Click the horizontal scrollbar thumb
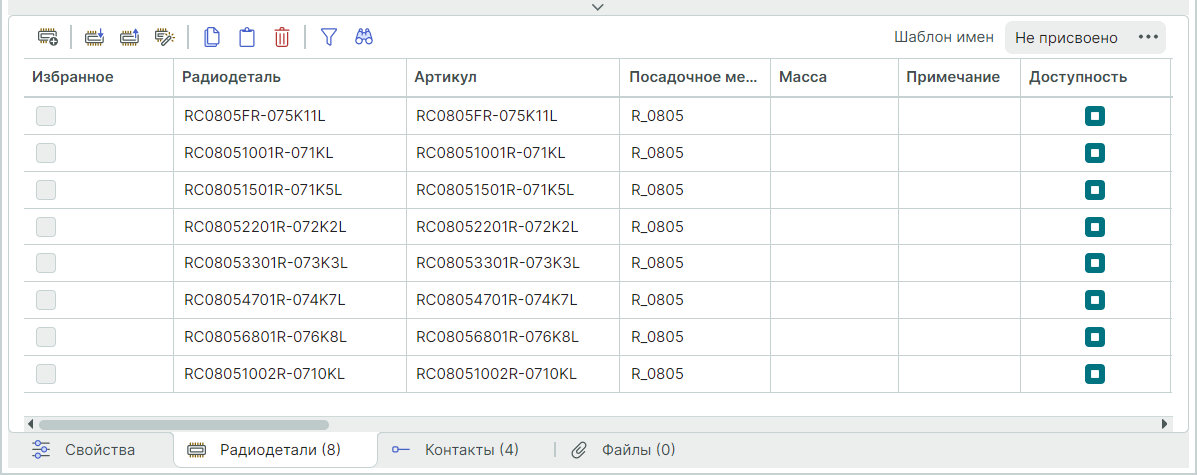This screenshot has width=1197, height=475. [x=183, y=424]
